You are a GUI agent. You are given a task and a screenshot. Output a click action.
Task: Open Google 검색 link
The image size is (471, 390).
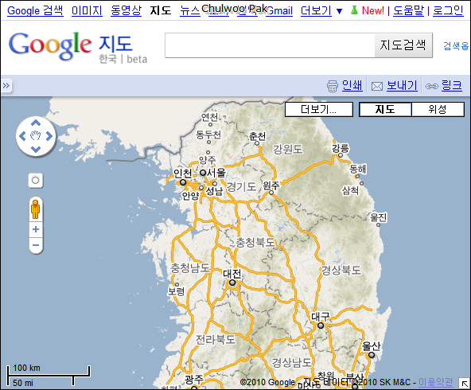[x=35, y=10]
